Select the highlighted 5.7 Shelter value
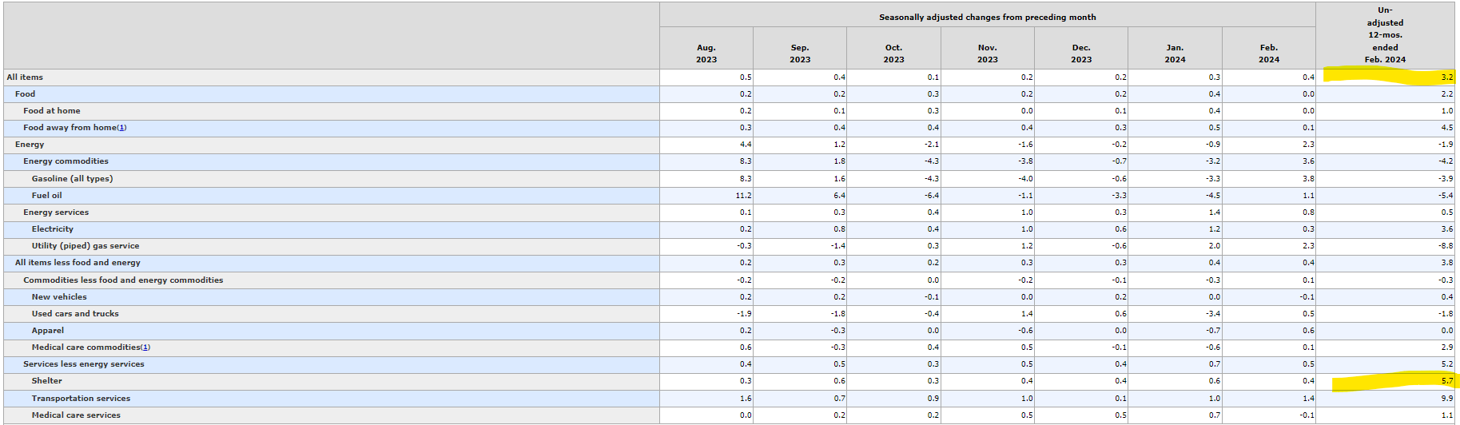This screenshot has height=425, width=1460. tap(1447, 381)
